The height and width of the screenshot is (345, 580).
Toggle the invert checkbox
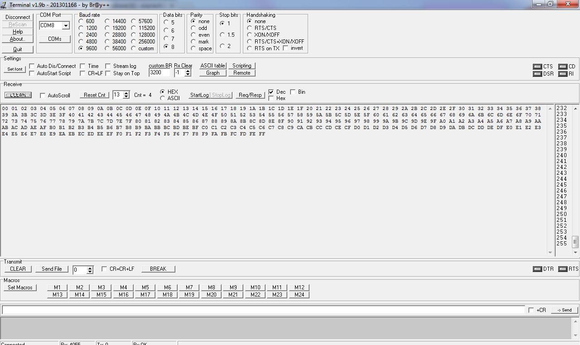click(285, 48)
